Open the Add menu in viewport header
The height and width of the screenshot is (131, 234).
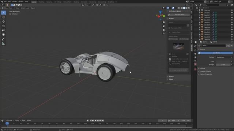click(28, 8)
